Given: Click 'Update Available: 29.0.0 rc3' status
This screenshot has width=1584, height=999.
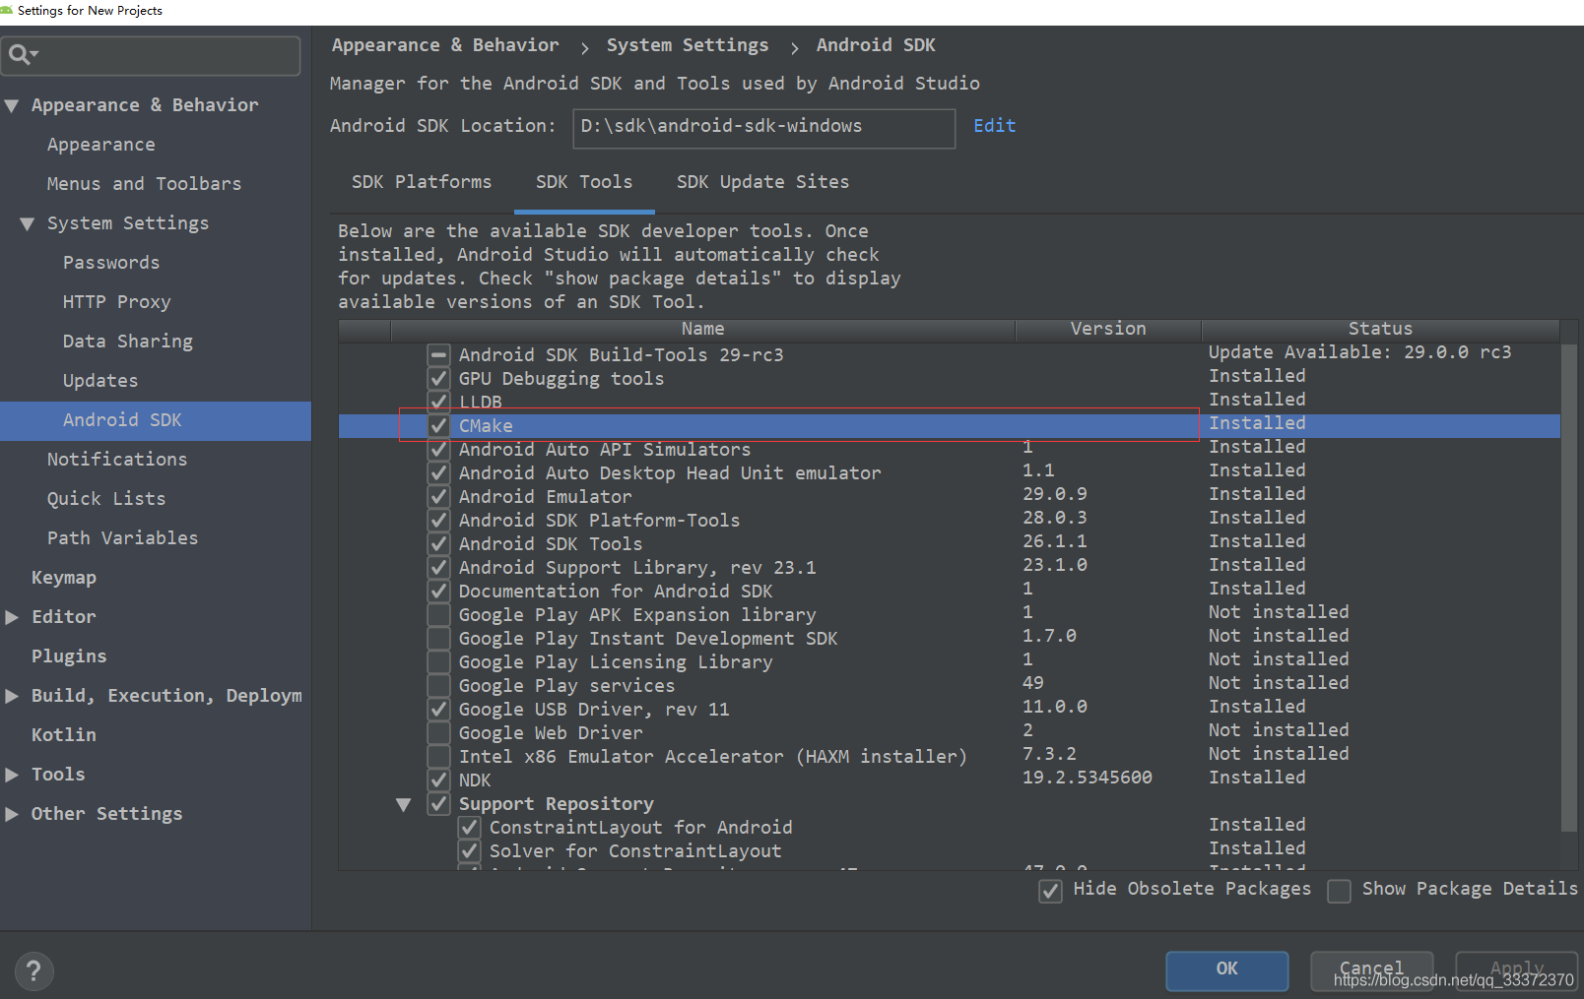Looking at the screenshot, I should [x=1359, y=352].
